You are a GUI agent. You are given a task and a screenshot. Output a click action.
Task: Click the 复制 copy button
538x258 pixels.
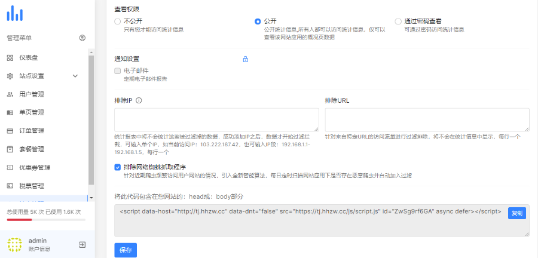click(x=516, y=213)
